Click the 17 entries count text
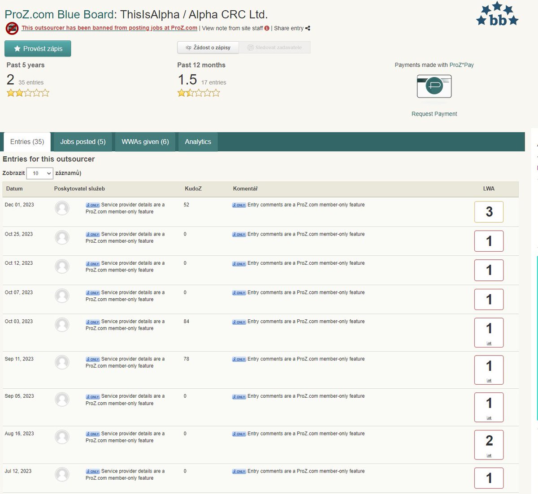538x494 pixels. click(214, 82)
